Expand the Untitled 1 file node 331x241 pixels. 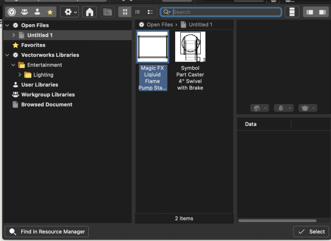(13, 35)
